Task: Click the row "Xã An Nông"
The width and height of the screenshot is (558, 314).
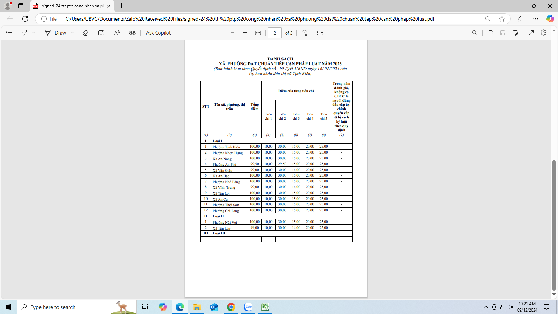Action: (x=276, y=158)
